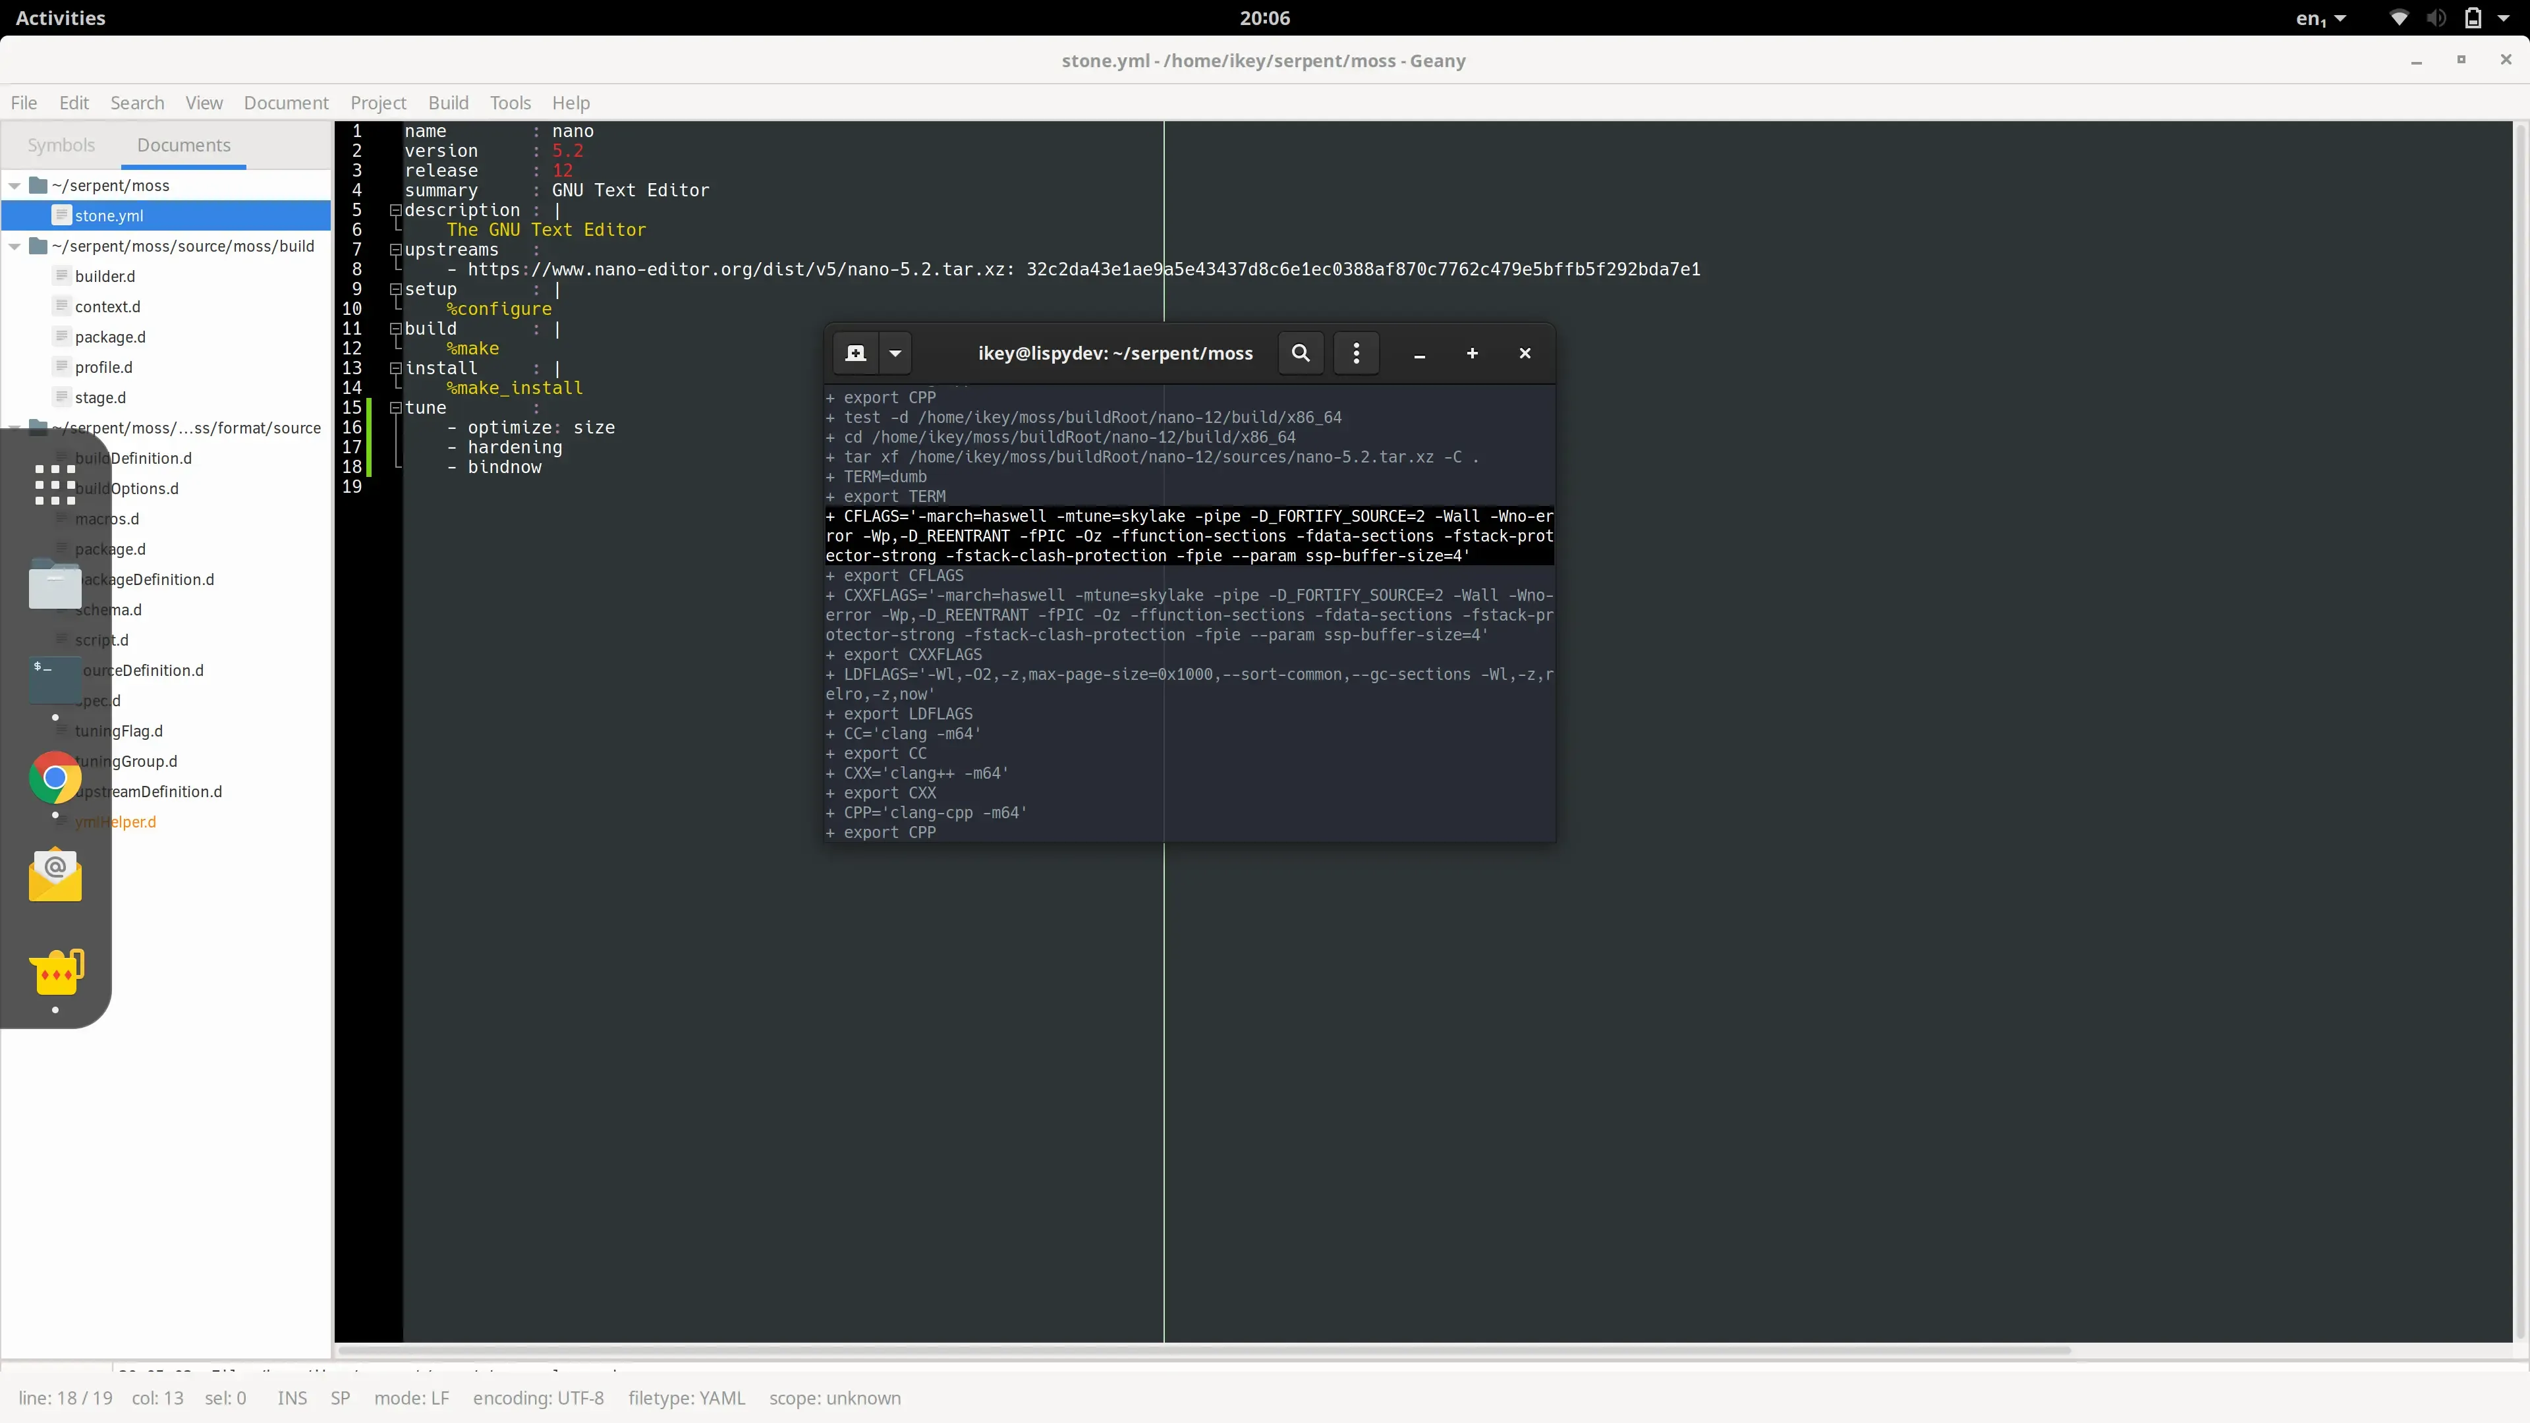Click 'filetype: YAML' in the status bar
Image resolution: width=2530 pixels, height=1423 pixels.
click(687, 1397)
